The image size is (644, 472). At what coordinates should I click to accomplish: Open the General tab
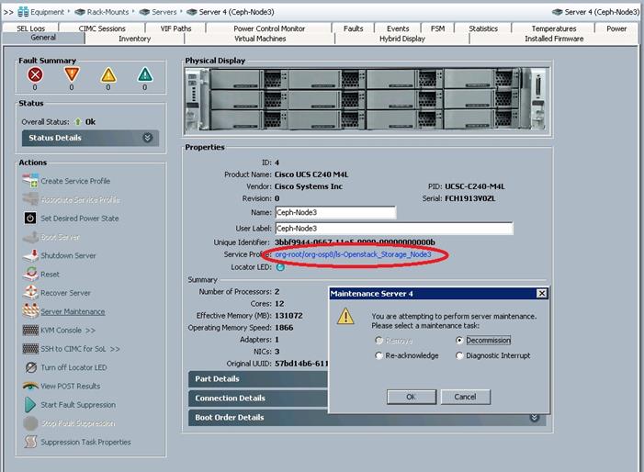(x=43, y=38)
